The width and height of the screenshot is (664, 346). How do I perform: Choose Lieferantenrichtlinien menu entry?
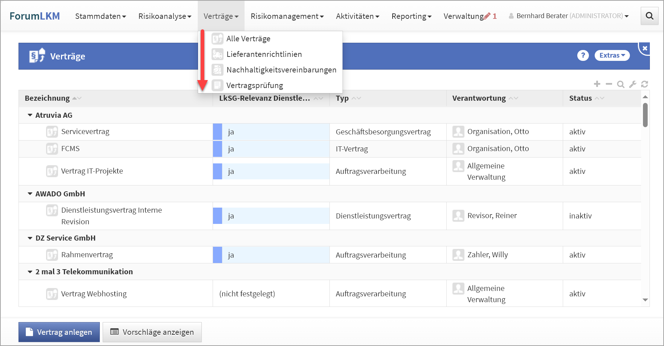click(x=264, y=54)
